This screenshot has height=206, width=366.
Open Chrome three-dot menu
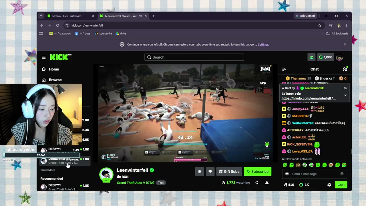coord(347,25)
